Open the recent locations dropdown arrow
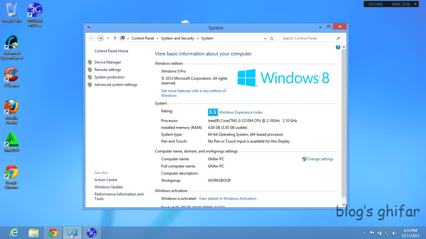Image resolution: width=426 pixels, height=239 pixels. (x=108, y=38)
